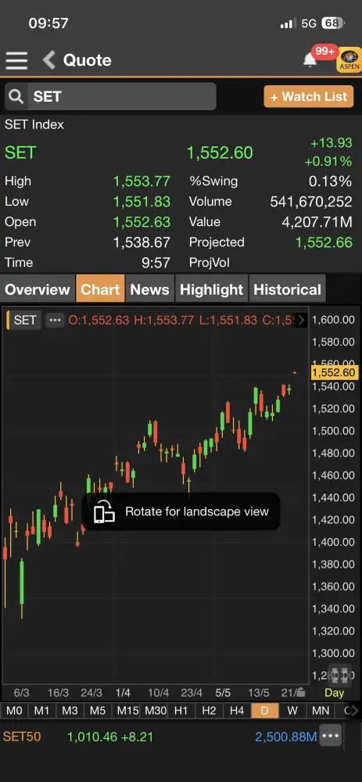Switch to weekly W timeframe

(x=292, y=710)
